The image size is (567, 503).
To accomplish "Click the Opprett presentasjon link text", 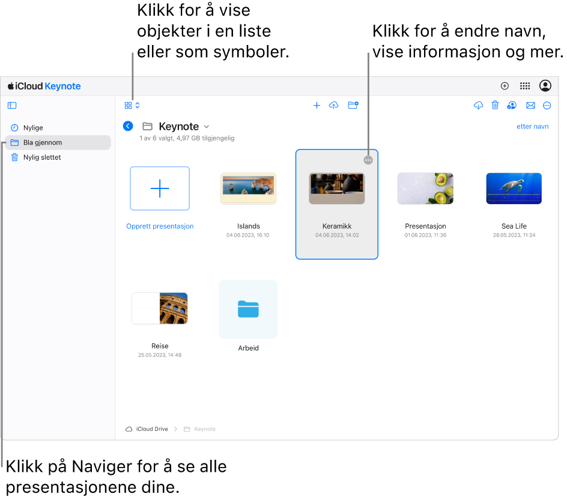I will [x=160, y=226].
